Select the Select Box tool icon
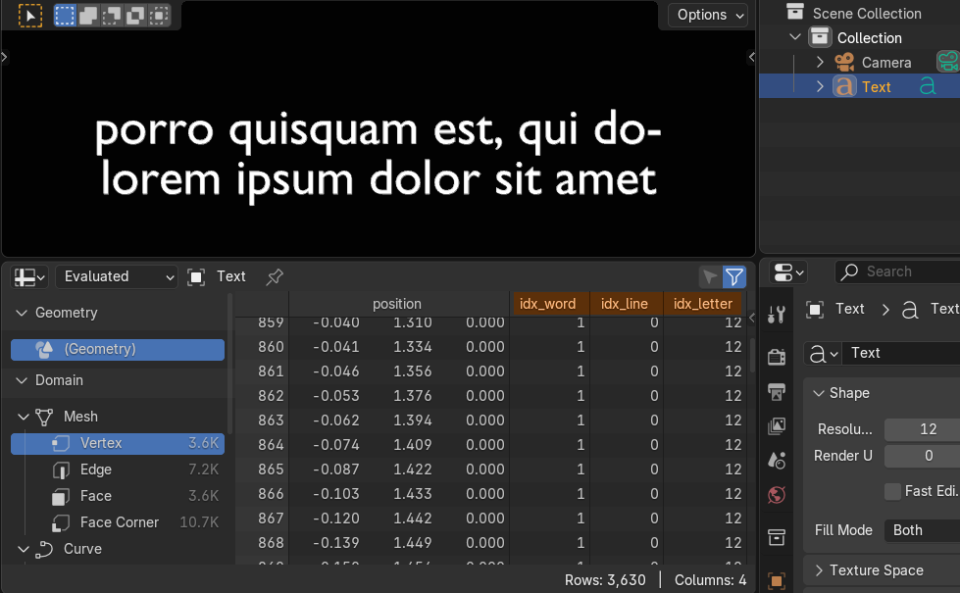 click(x=30, y=16)
